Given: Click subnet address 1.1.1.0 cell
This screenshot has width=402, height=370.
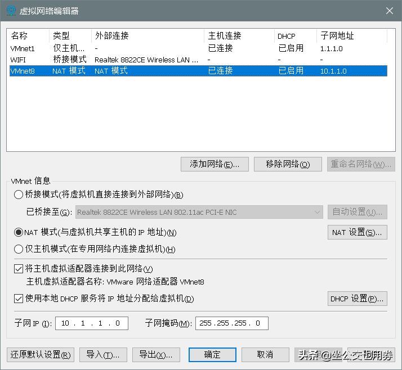Looking at the screenshot, I should point(331,48).
